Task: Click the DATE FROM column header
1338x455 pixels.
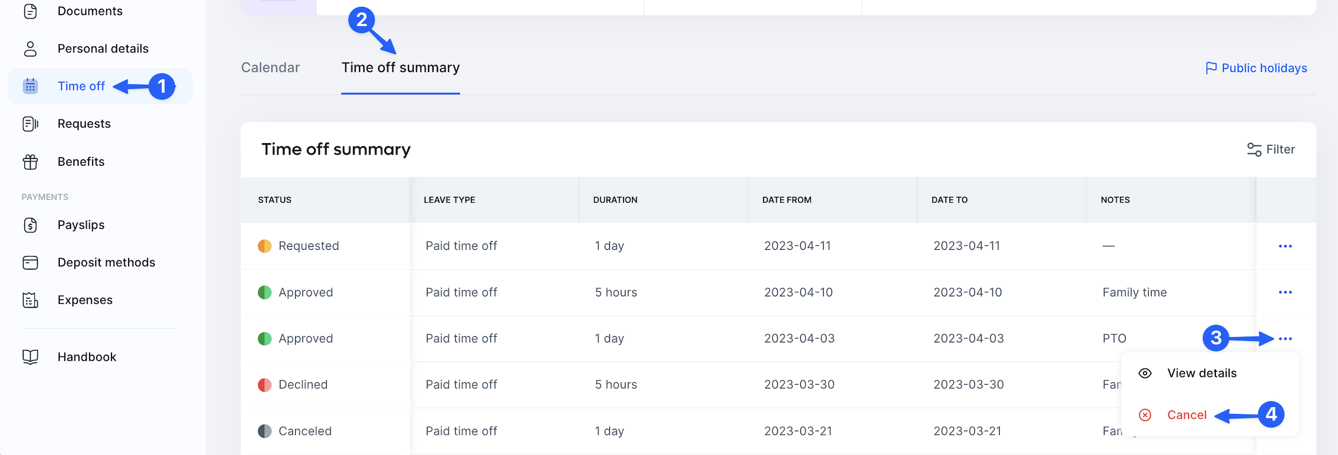Action: (786, 200)
